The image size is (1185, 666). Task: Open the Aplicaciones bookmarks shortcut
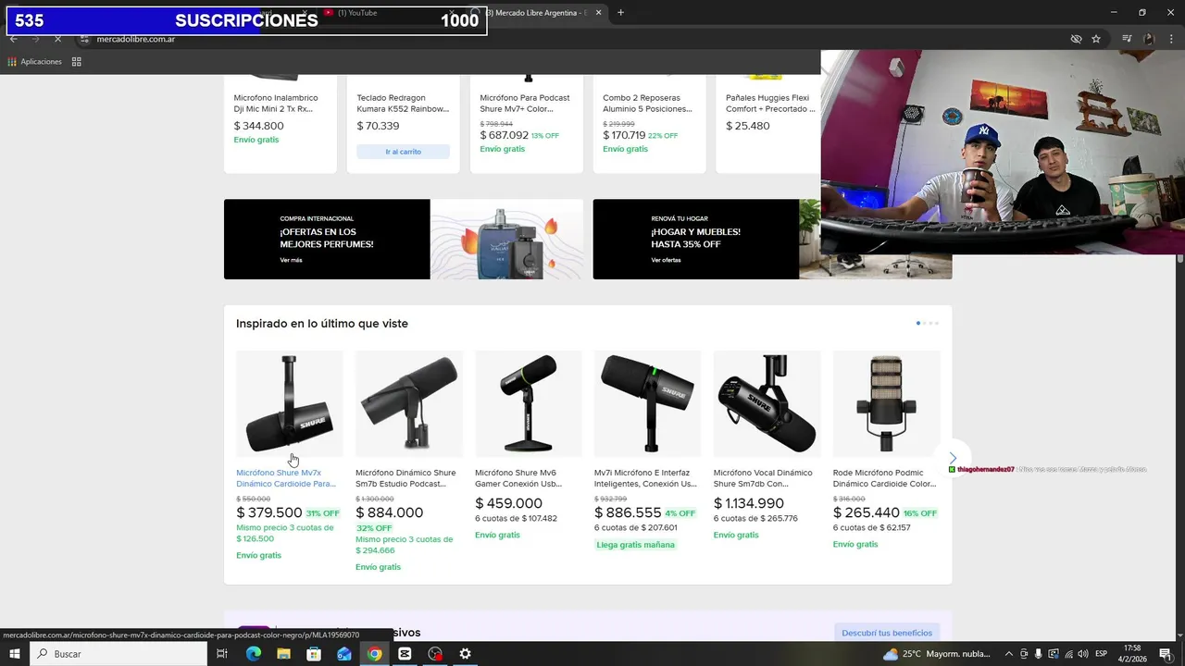click(35, 62)
